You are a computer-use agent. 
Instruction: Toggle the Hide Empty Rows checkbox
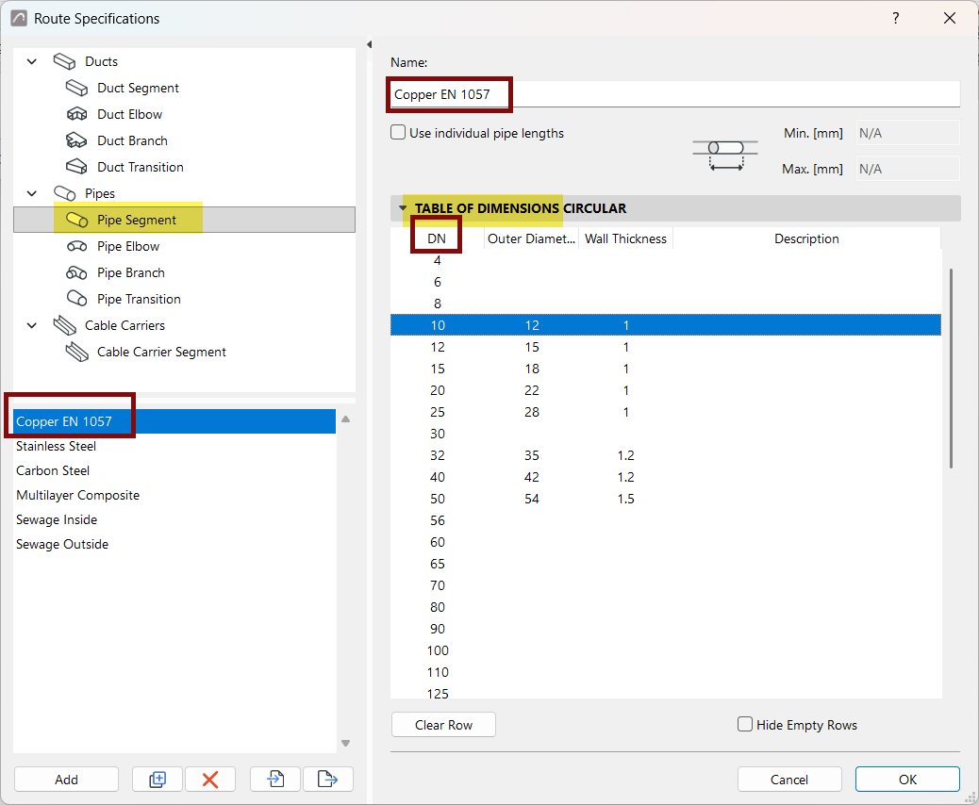pyautogui.click(x=745, y=724)
